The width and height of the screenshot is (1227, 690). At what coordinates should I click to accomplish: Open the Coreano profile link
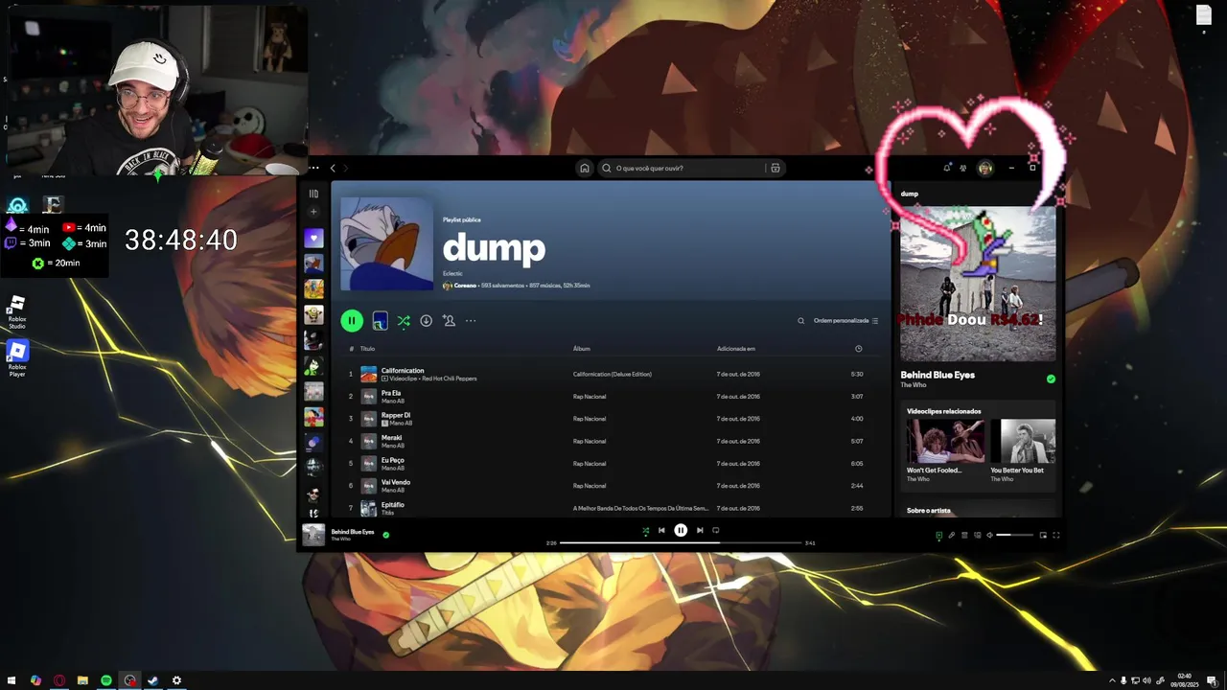(x=465, y=286)
